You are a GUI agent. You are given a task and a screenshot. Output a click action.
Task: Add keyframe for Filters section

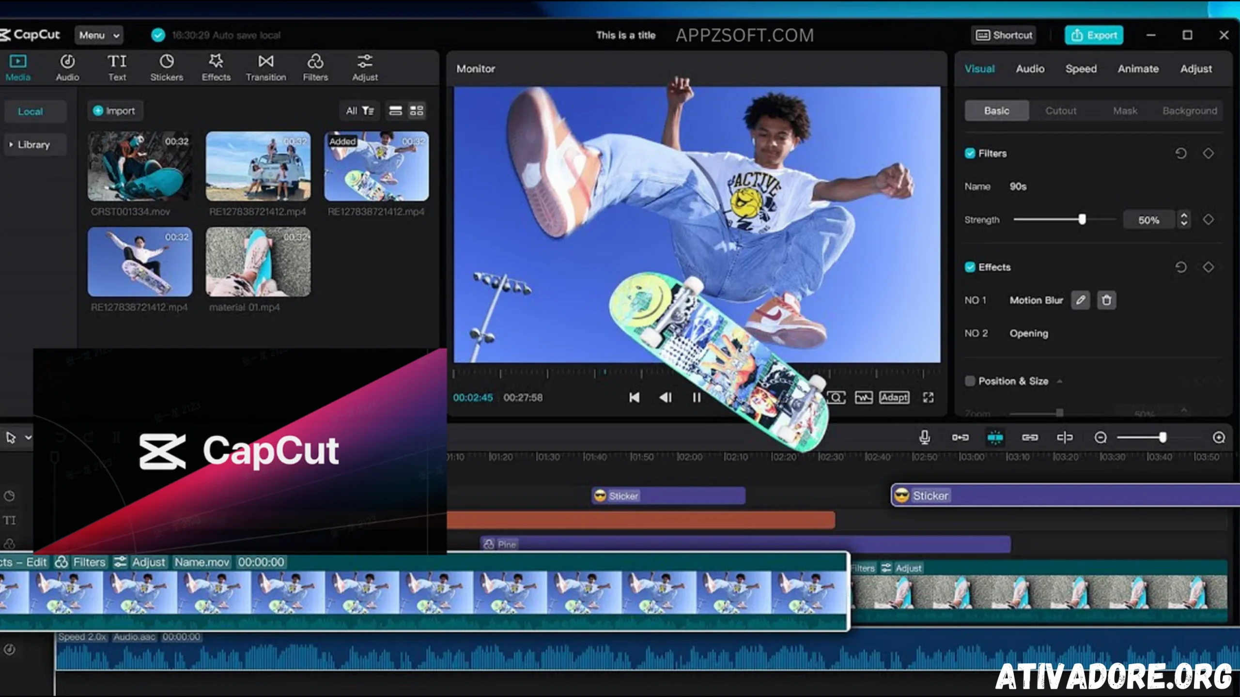coord(1208,154)
